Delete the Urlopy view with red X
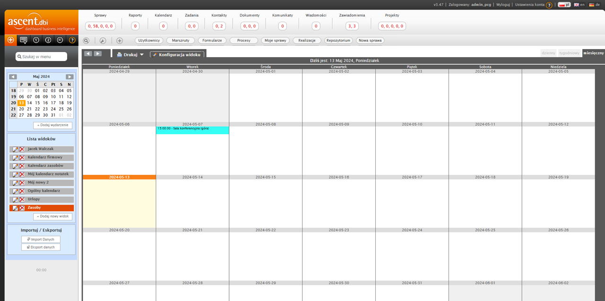This screenshot has width=605, height=301. [22, 200]
